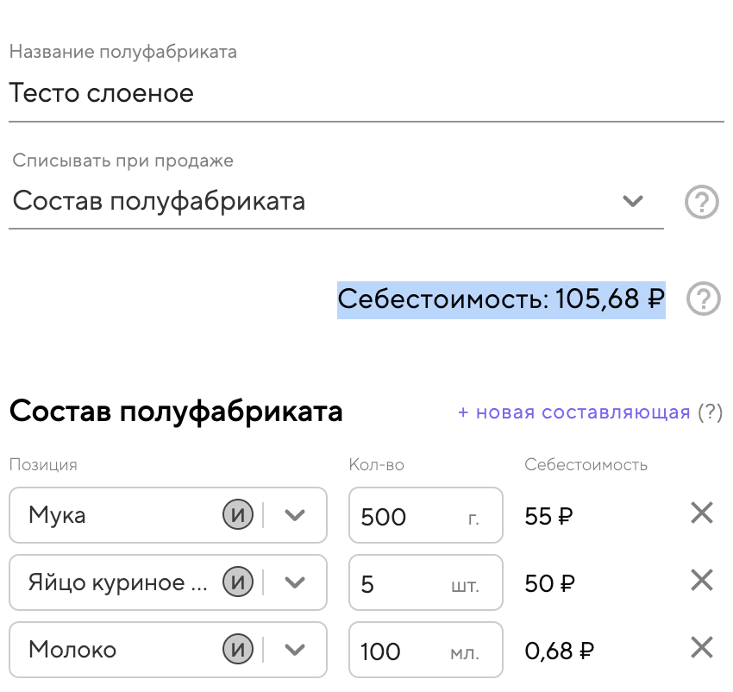Click the И badge in the Молоко row

(x=239, y=650)
